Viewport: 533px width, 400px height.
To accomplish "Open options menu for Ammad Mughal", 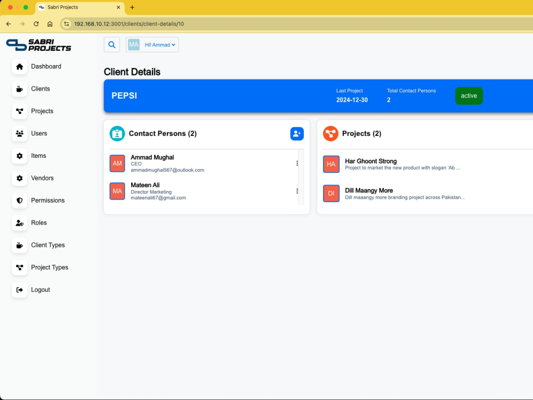I will [x=297, y=163].
